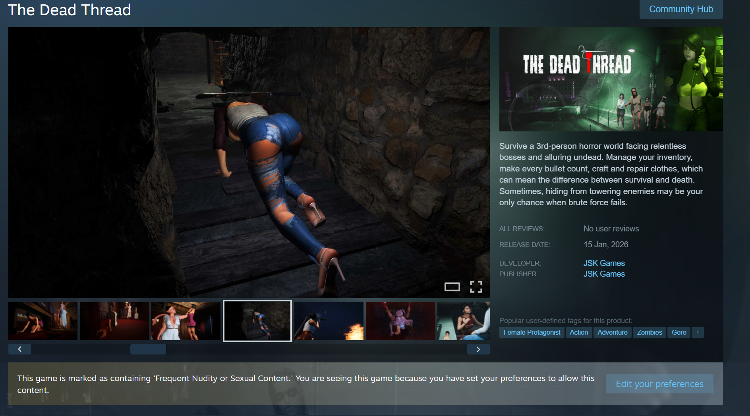This screenshot has height=416, width=750.
Task: Toggle theater mode on the screenshot viewer
Action: coord(452,287)
